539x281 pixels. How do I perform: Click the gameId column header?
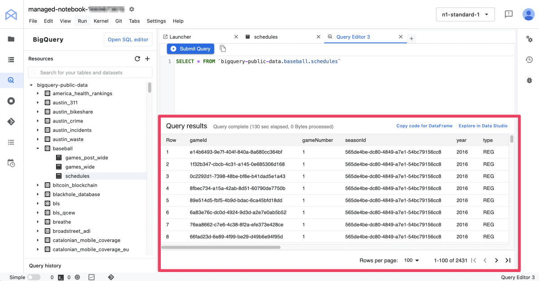(198, 140)
